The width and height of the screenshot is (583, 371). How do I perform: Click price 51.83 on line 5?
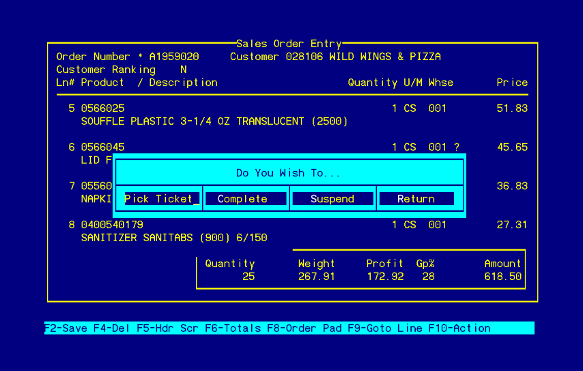pos(512,108)
